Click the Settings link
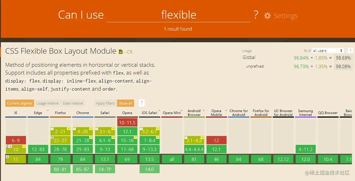 (x=286, y=16)
